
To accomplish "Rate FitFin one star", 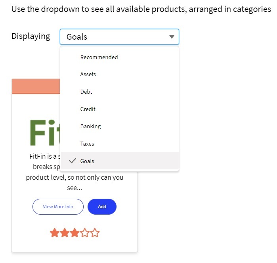I will [x=55, y=232].
